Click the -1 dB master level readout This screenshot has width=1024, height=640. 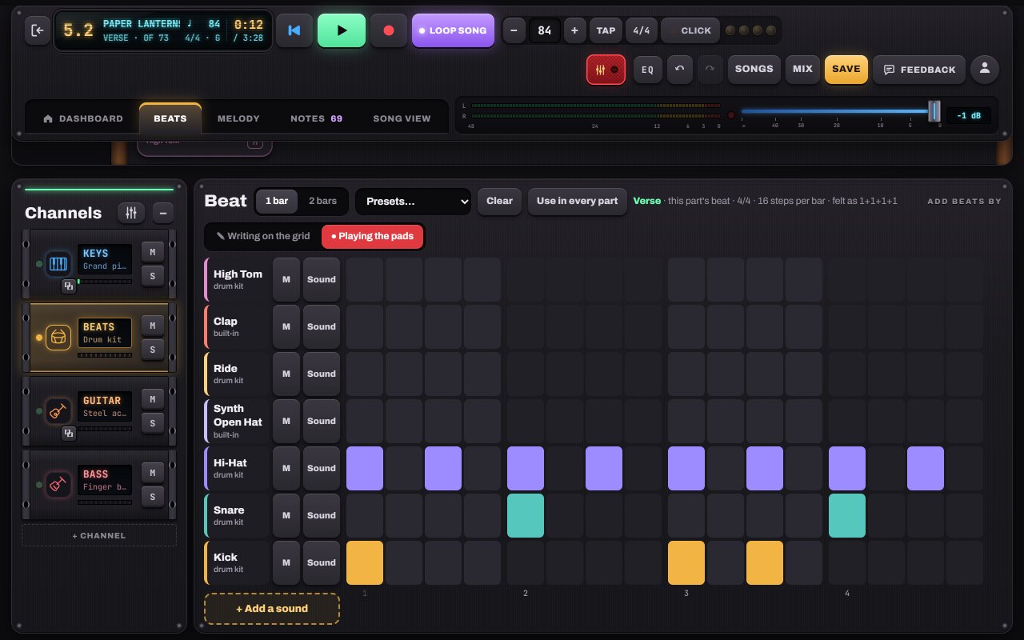[968, 115]
